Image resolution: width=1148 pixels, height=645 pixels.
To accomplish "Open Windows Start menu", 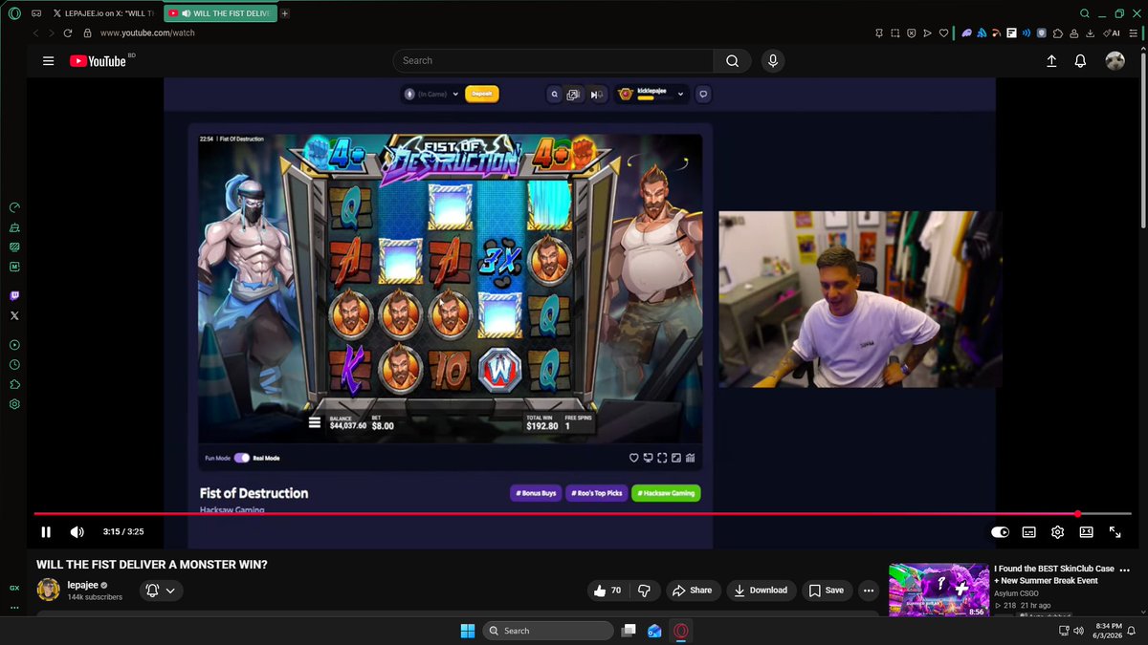I will (x=467, y=631).
